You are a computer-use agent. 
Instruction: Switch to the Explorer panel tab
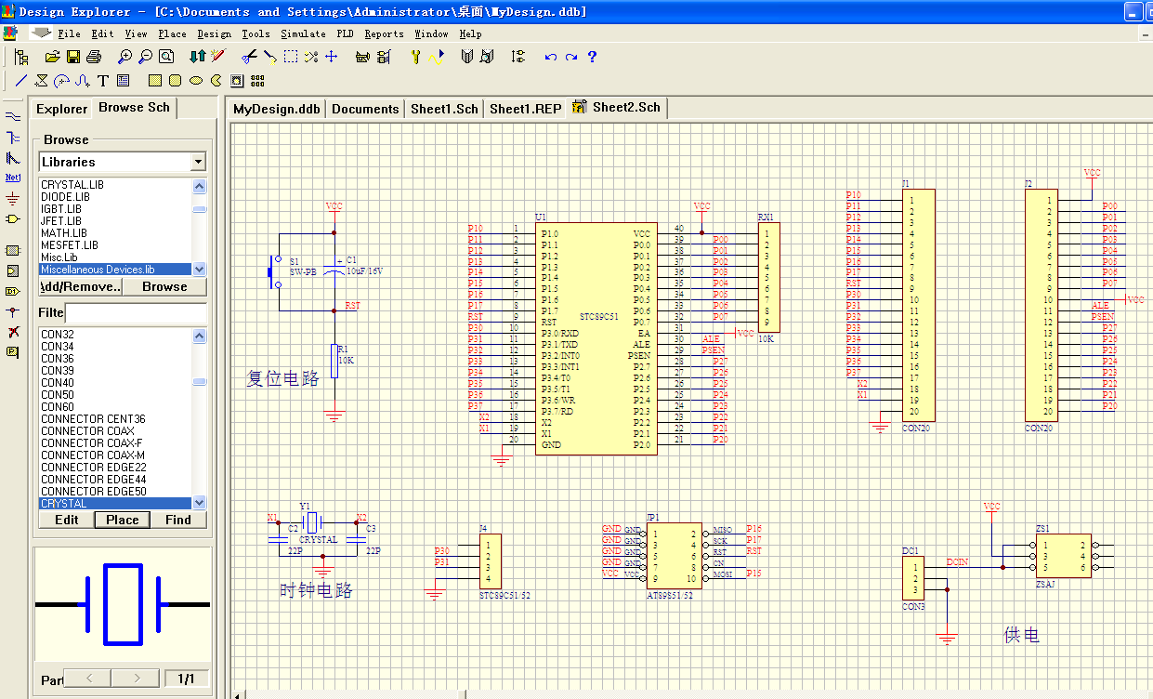click(61, 109)
